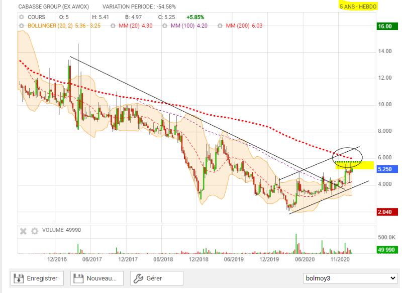The image size is (402, 293).
Task: Click the Gérer manage button
Action: (157, 278)
